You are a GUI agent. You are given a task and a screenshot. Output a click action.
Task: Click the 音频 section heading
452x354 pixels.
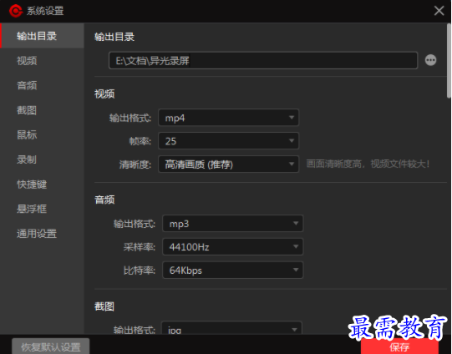tap(104, 200)
